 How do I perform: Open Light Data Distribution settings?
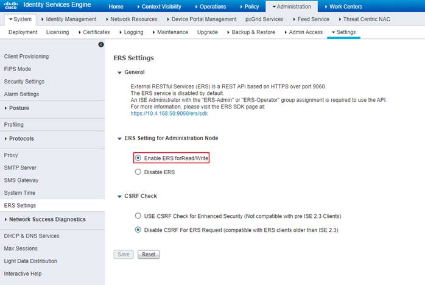[30, 261]
